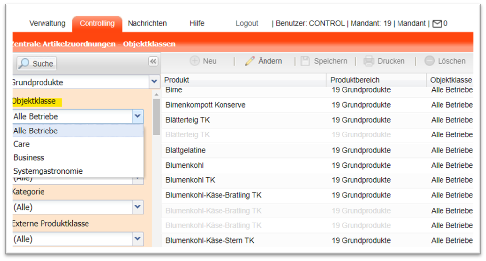Click the Neu plus icon
Viewport: 486px width, 261px height.
195,61
